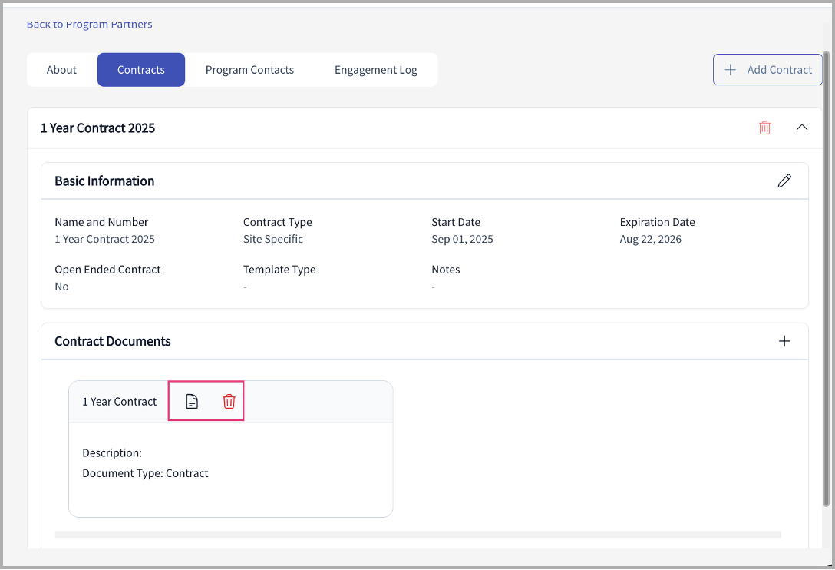The height and width of the screenshot is (570, 835).
Task: Add a new contract document with plus icon
Action: (x=784, y=341)
